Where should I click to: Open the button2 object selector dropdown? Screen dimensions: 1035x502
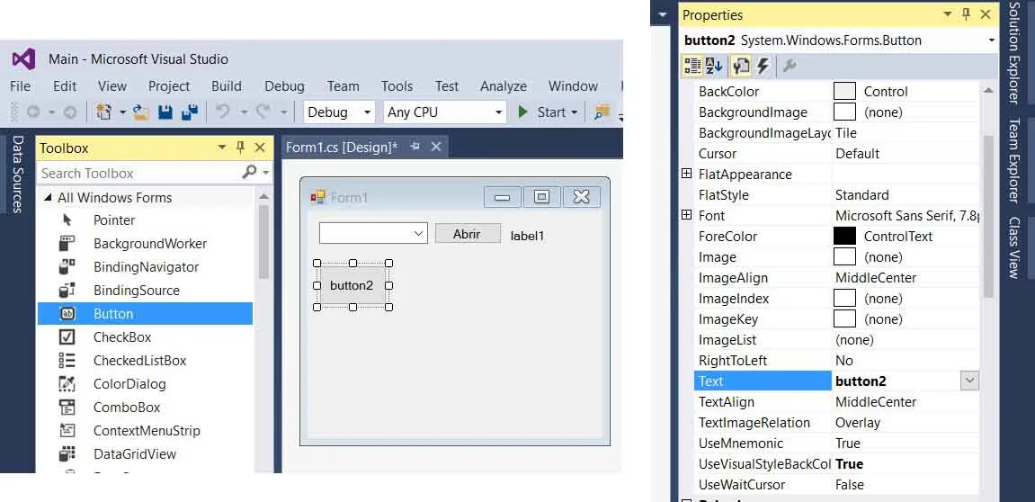point(992,40)
